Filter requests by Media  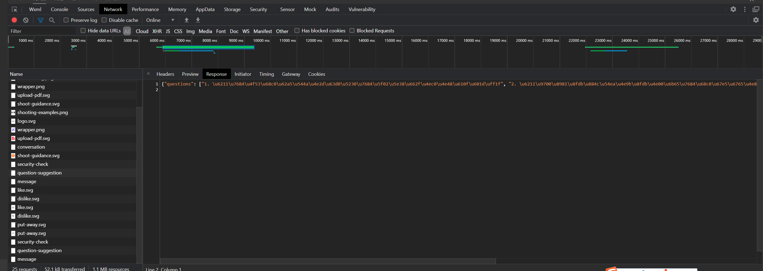205,31
